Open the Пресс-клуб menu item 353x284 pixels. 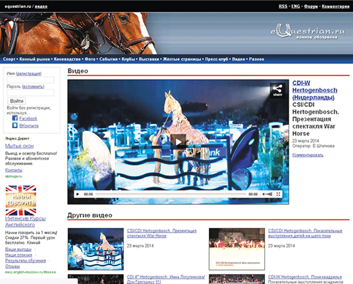tap(216, 59)
